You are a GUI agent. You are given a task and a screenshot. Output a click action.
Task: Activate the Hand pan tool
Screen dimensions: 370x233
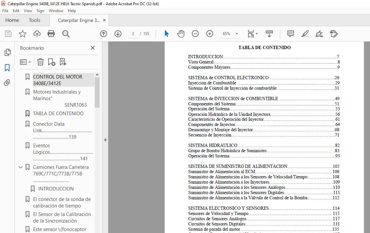point(181,34)
